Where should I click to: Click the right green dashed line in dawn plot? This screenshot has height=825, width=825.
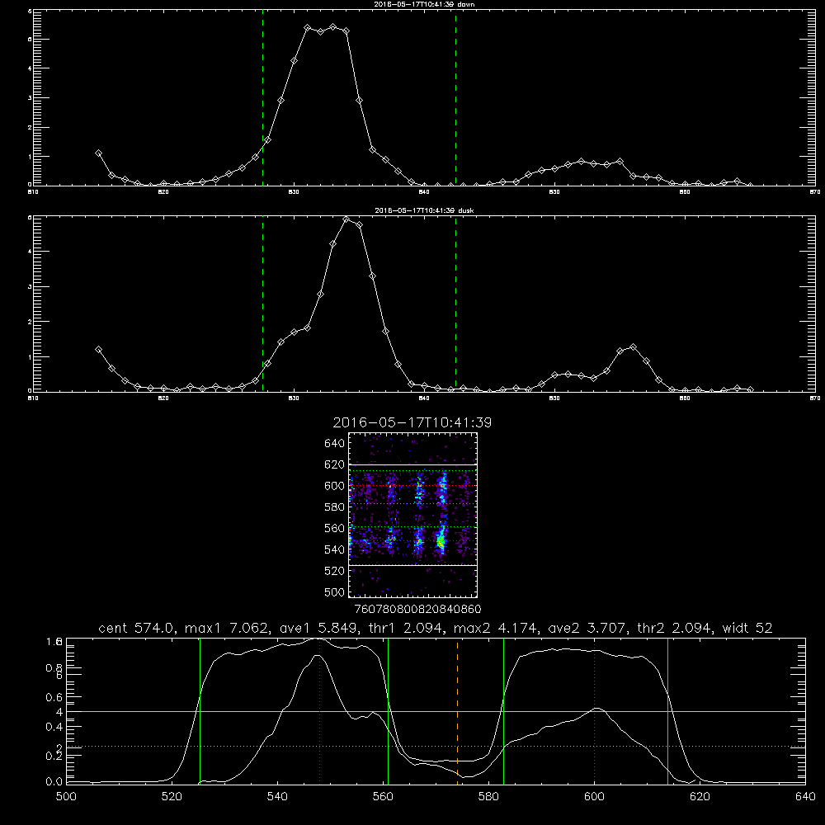455,97
